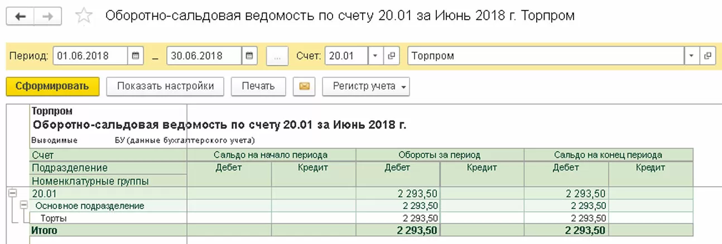Click period end date field 30.06.2018

point(204,56)
